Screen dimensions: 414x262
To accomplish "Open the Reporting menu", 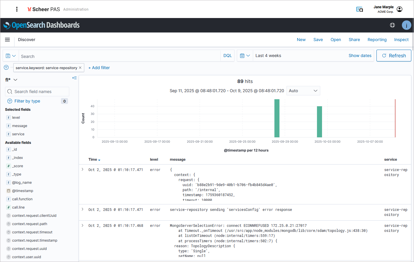I will (x=377, y=40).
